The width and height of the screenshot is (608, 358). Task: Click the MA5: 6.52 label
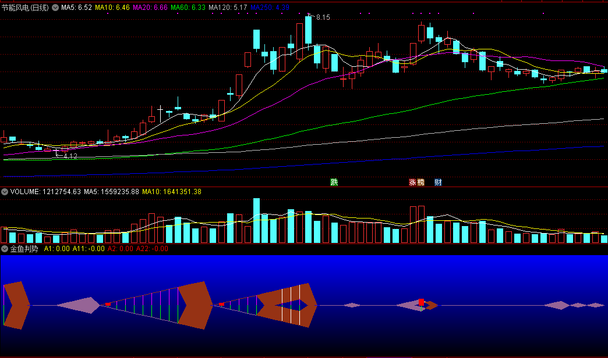(x=76, y=8)
